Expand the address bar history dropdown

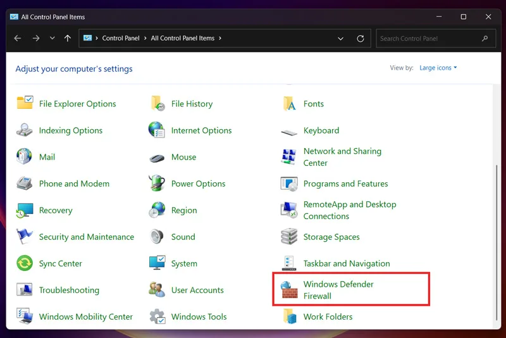click(x=340, y=39)
